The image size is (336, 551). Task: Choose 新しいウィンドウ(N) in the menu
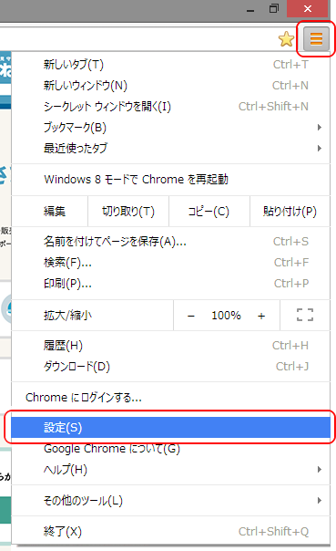[171, 86]
